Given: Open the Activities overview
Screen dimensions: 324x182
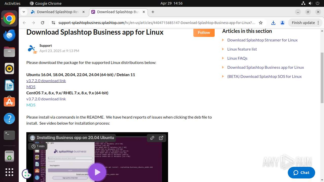Looking at the screenshot, I should coord(12,3).
